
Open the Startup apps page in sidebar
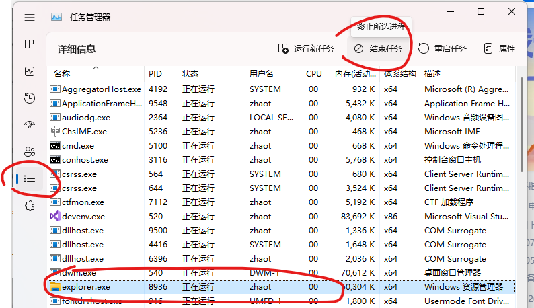[30, 124]
